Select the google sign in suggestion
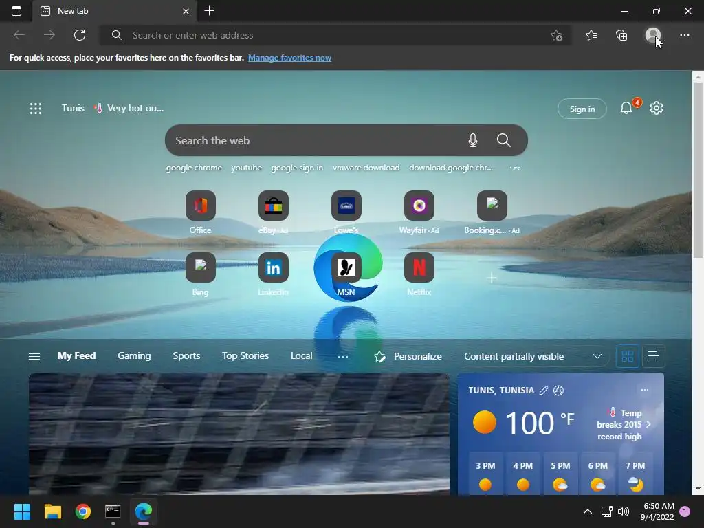The height and width of the screenshot is (528, 704). click(x=297, y=168)
